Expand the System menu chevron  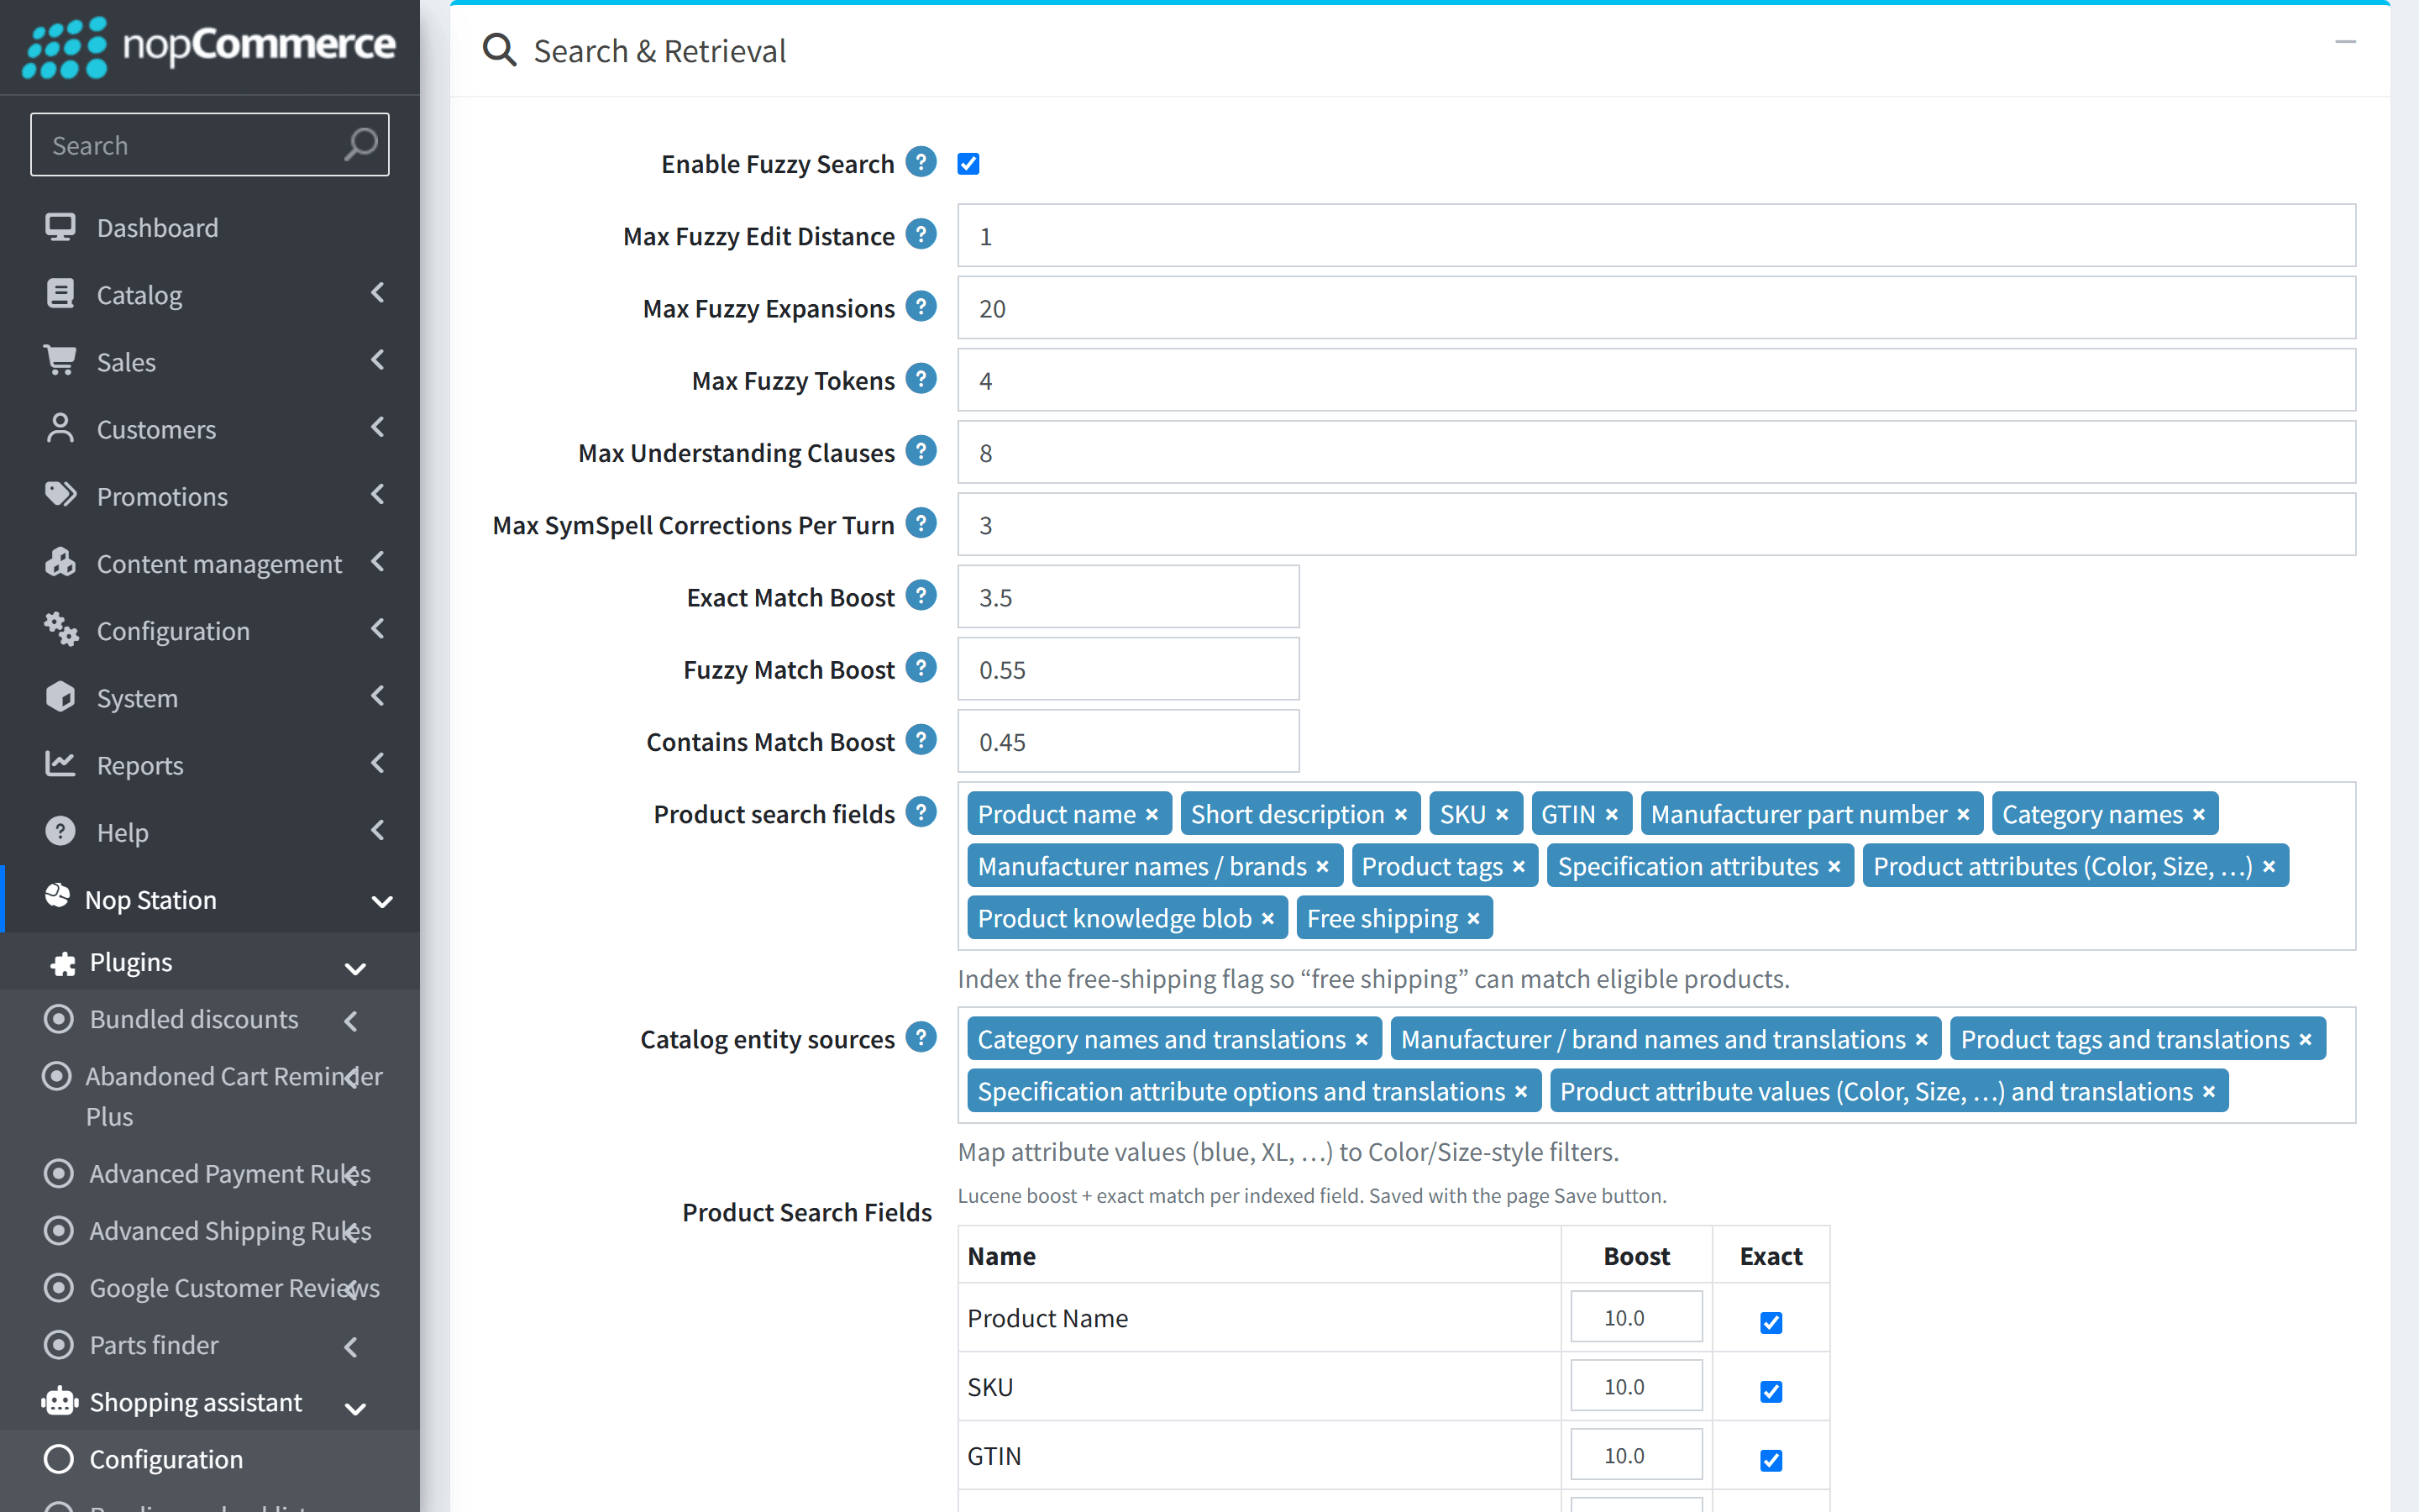[378, 696]
